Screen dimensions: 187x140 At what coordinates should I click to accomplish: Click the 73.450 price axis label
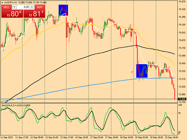[x=182, y=63]
